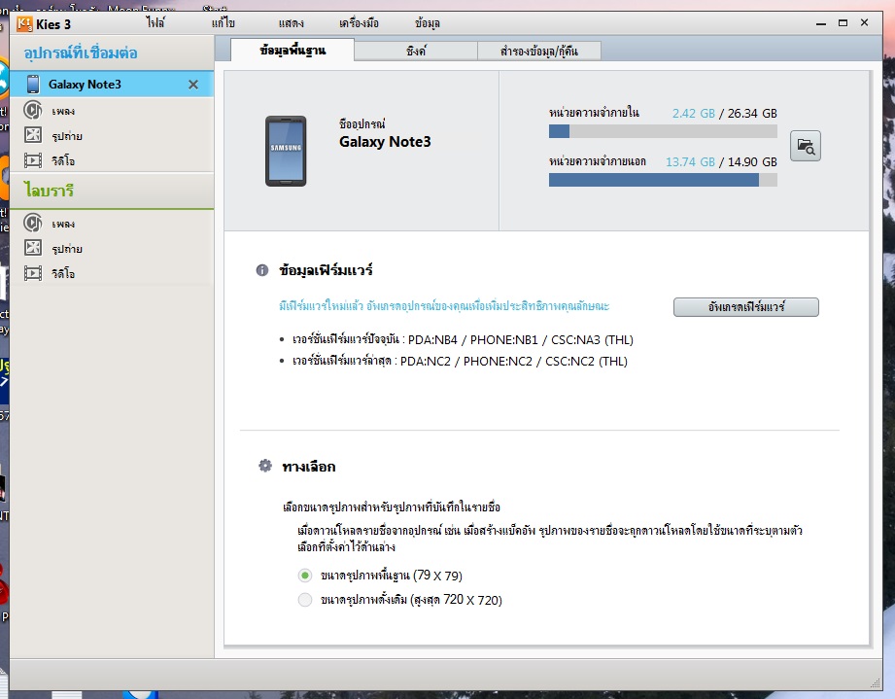Switch to the ข้อมูลพื้นฐาน tab

(x=293, y=51)
